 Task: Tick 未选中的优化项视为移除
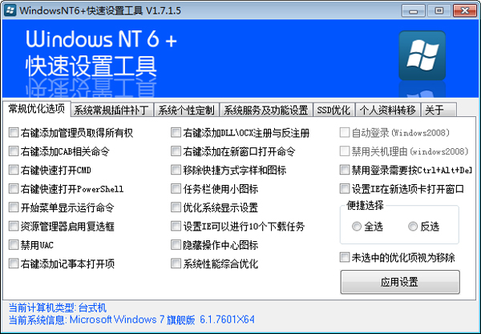tap(345, 257)
